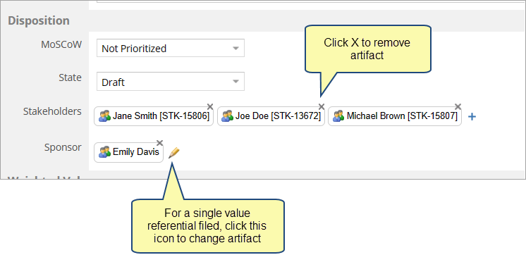The image size is (526, 255).
Task: Select the Not Prioritized combo box
Action: pos(171,48)
